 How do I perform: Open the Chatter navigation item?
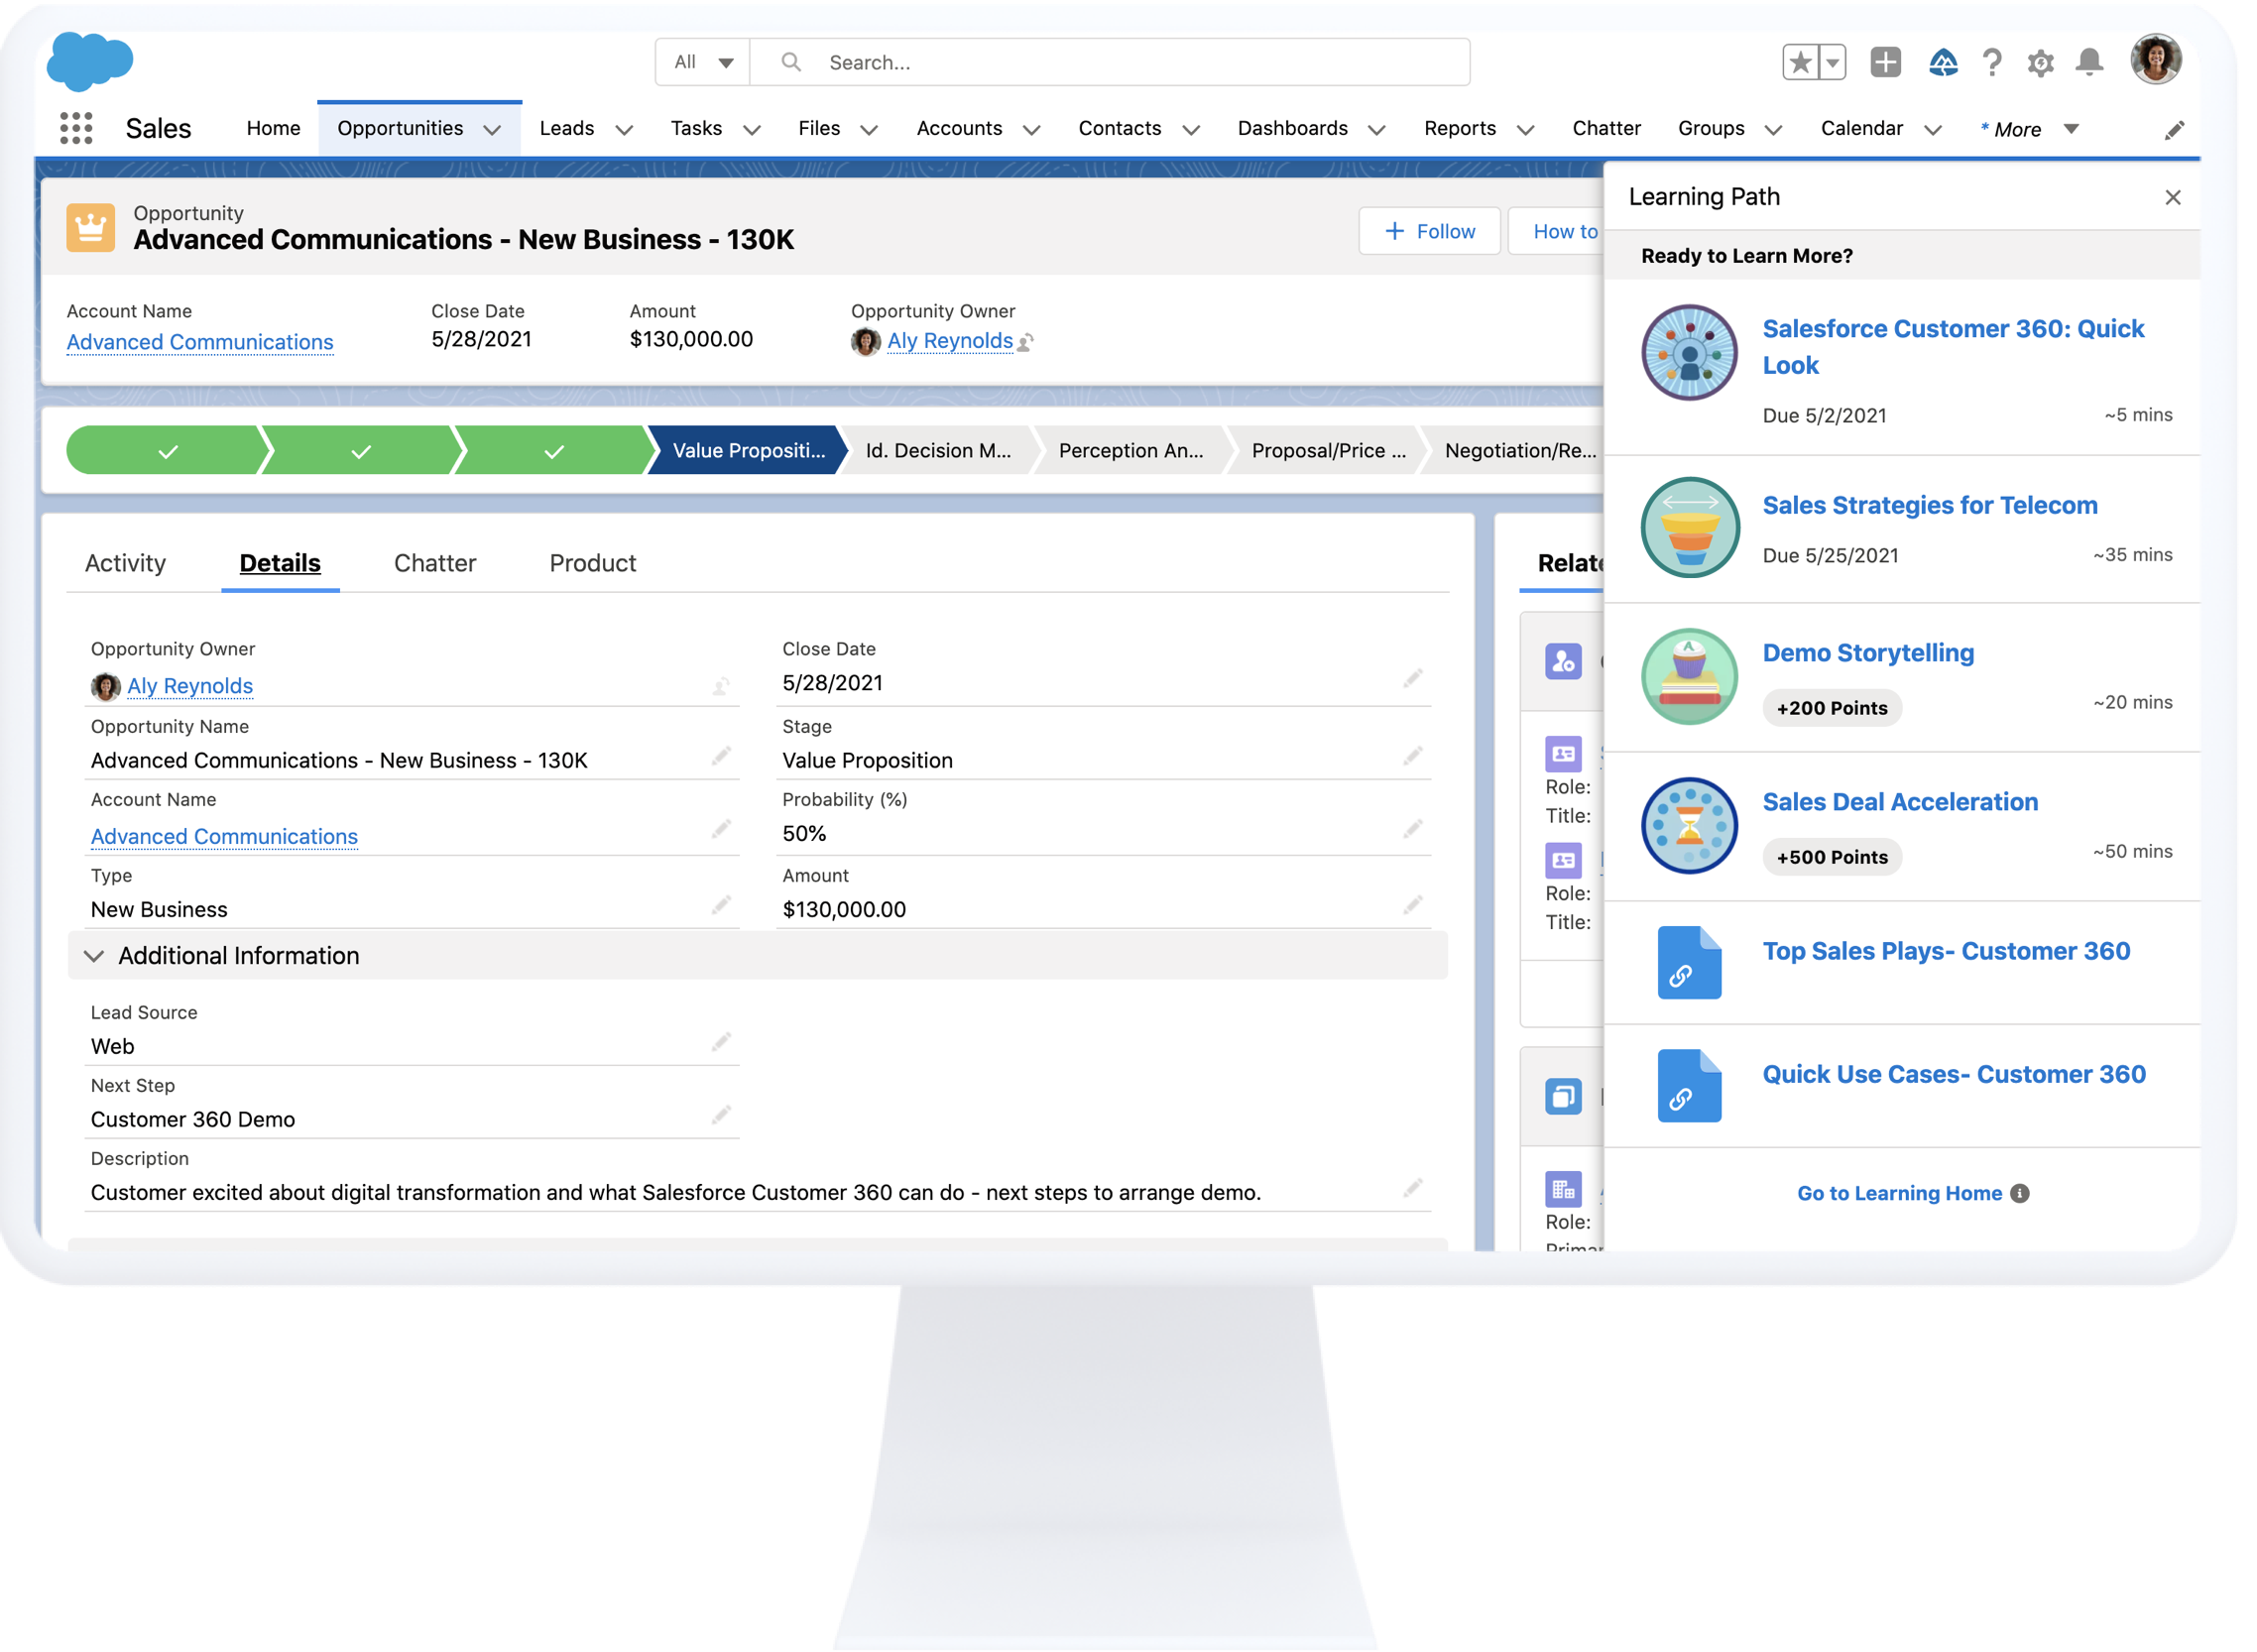(x=1606, y=128)
